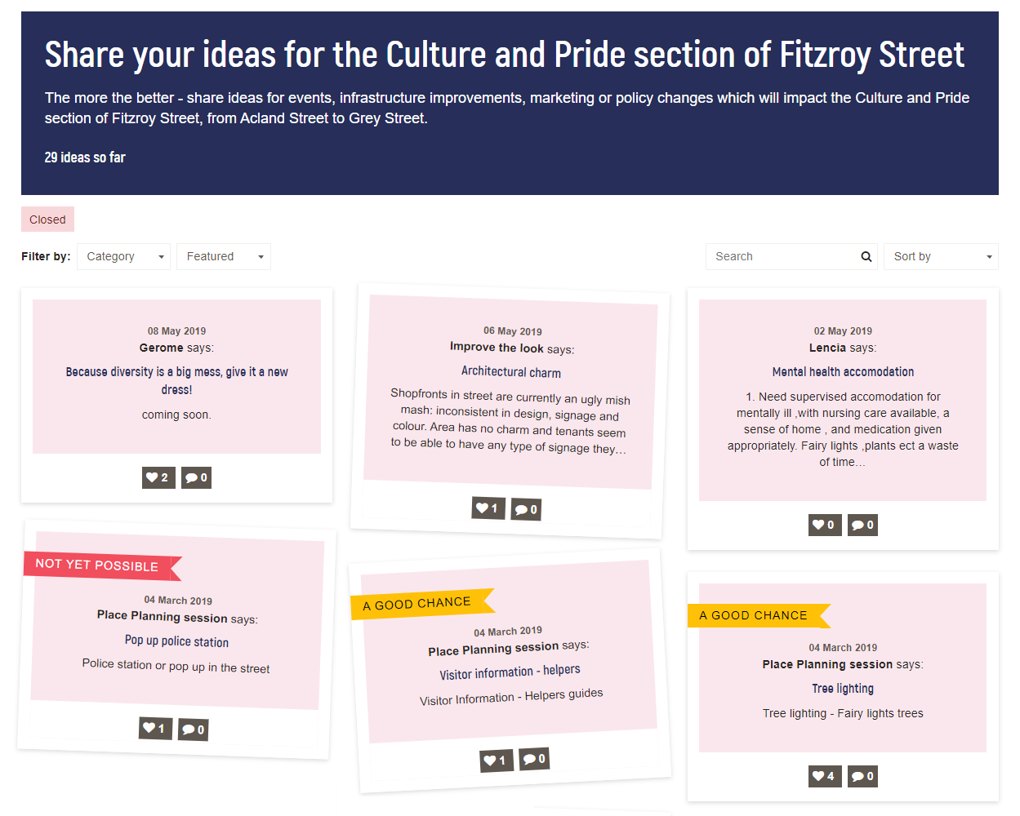The height and width of the screenshot is (816, 1020).
Task: Click the search magnifier icon
Action: (x=866, y=256)
